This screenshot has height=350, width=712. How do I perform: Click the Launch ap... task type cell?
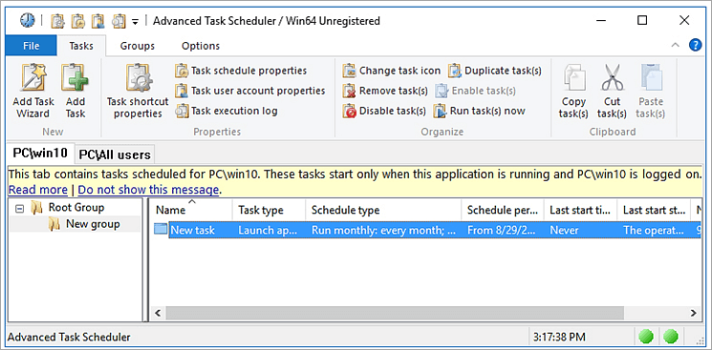tap(269, 230)
